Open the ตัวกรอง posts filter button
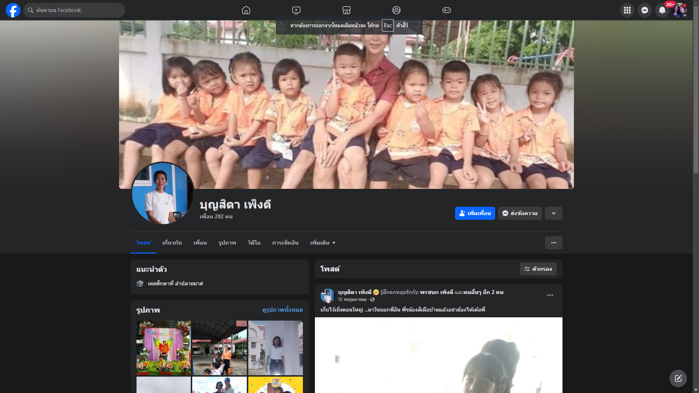Viewport: 699px width, 393px height. pyautogui.click(x=538, y=269)
